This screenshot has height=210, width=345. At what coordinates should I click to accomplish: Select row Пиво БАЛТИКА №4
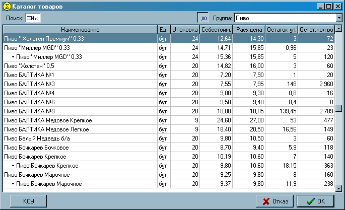169,93
